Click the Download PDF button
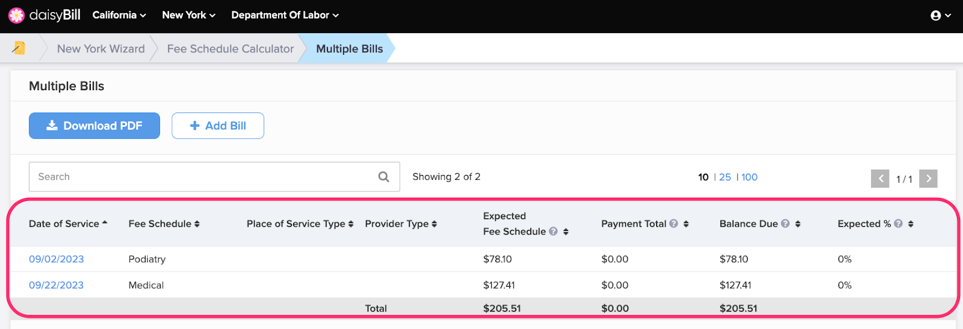 [94, 126]
